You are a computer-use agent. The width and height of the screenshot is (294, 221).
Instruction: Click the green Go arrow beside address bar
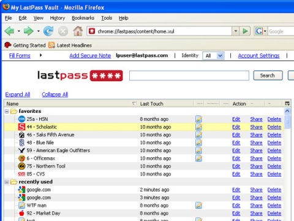[x=245, y=31]
